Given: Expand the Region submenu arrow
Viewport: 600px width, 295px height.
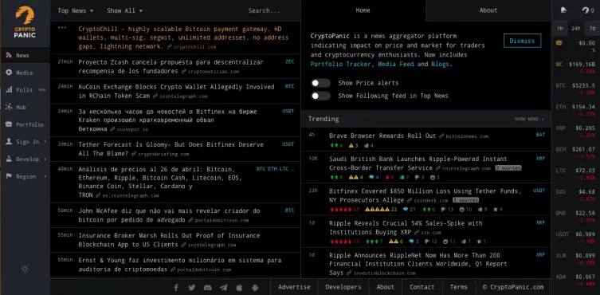Looking at the screenshot, I should (45, 177).
